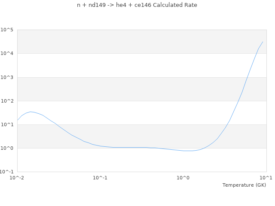Click the 10^2 y-axis tick label
The height and width of the screenshot is (206, 275).
coord(7,101)
